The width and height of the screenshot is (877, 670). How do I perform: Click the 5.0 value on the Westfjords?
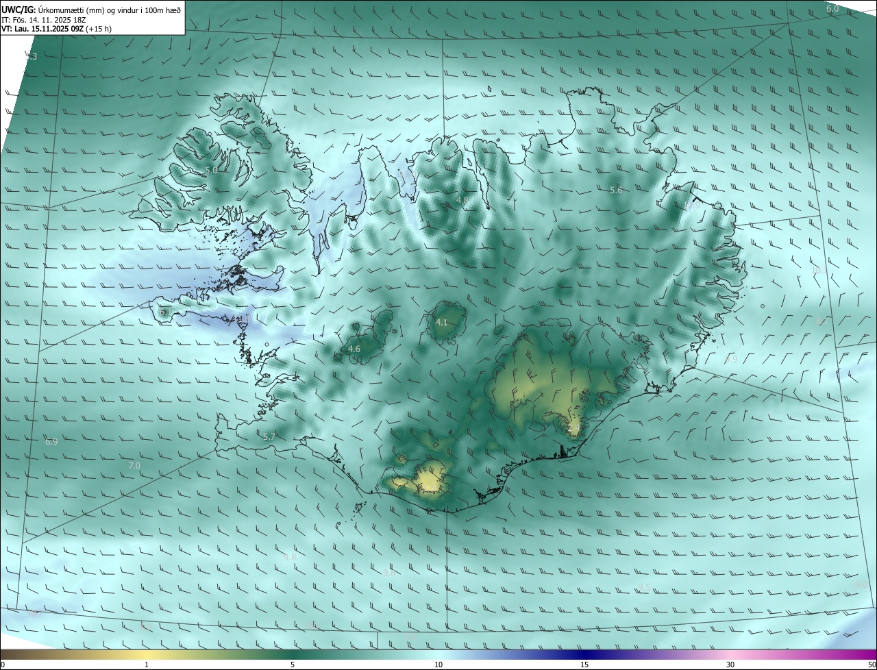[211, 170]
